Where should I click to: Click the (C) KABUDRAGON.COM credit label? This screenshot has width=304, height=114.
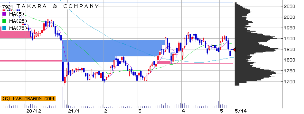[x=28, y=99]
